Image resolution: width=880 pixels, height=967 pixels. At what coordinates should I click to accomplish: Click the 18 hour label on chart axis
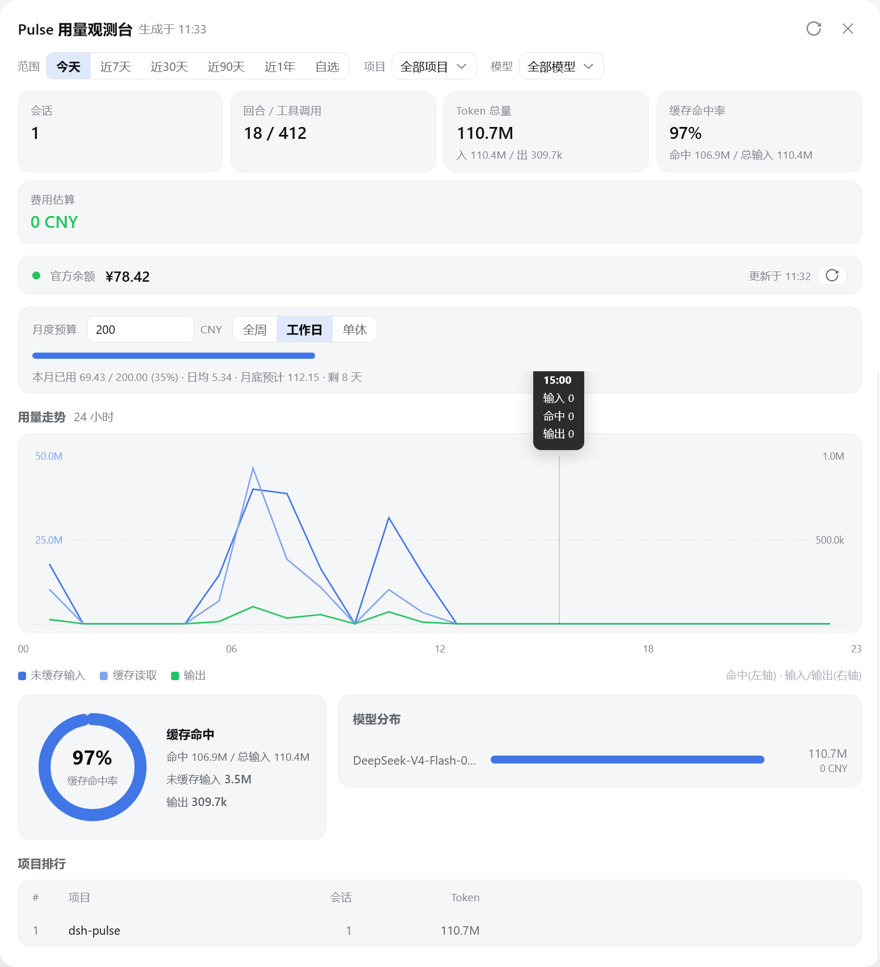[x=648, y=649]
